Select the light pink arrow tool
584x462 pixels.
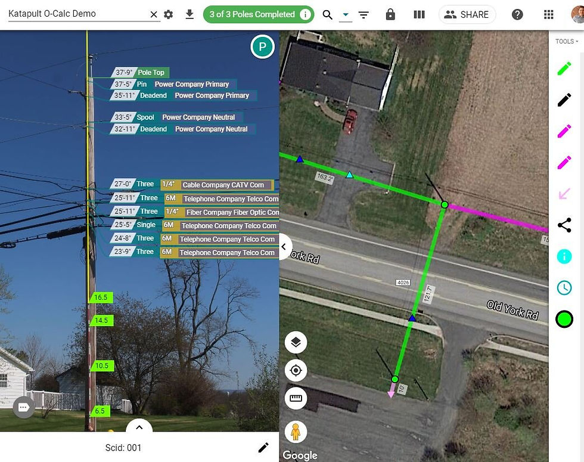564,194
